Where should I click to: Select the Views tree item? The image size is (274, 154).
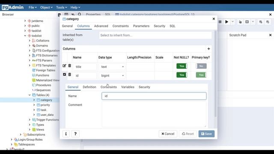tap(40, 130)
